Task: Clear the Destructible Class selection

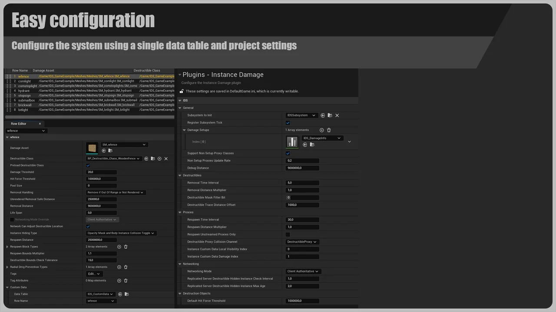Action: pyautogui.click(x=166, y=159)
